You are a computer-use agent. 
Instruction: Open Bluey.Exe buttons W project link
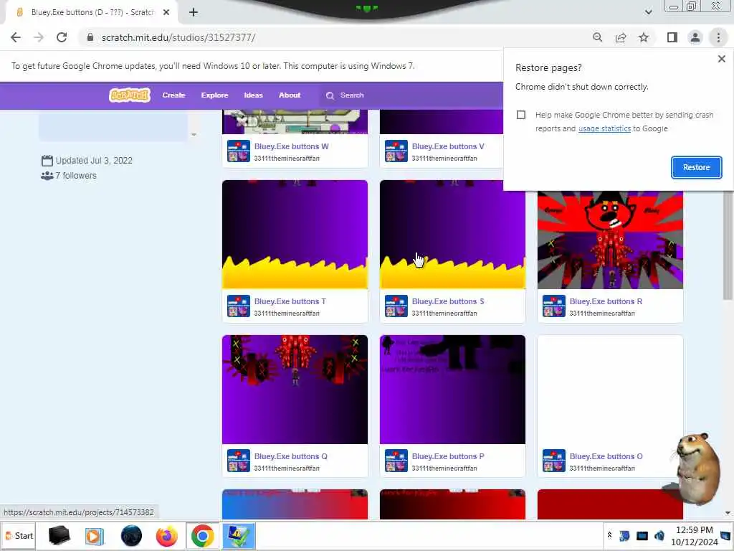291,146
